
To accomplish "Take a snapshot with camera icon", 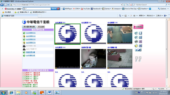I will tap(136, 41).
